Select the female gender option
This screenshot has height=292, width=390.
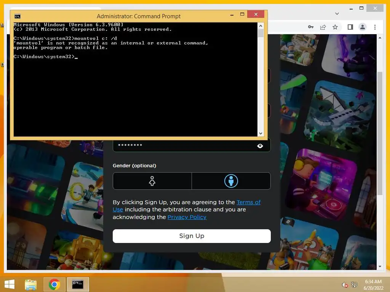point(152,181)
